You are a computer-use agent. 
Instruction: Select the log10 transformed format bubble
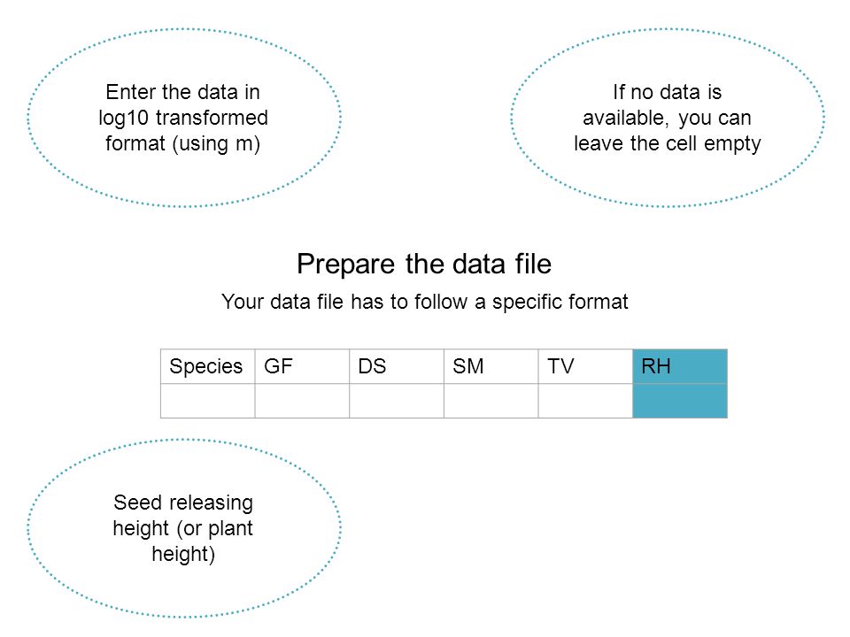(x=184, y=118)
